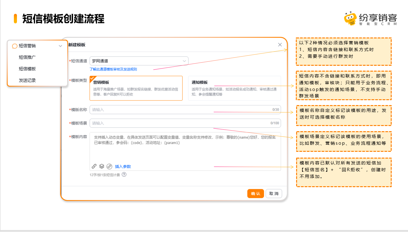Open the 短信推广 menu item
The width and height of the screenshot is (408, 232).
point(27,57)
